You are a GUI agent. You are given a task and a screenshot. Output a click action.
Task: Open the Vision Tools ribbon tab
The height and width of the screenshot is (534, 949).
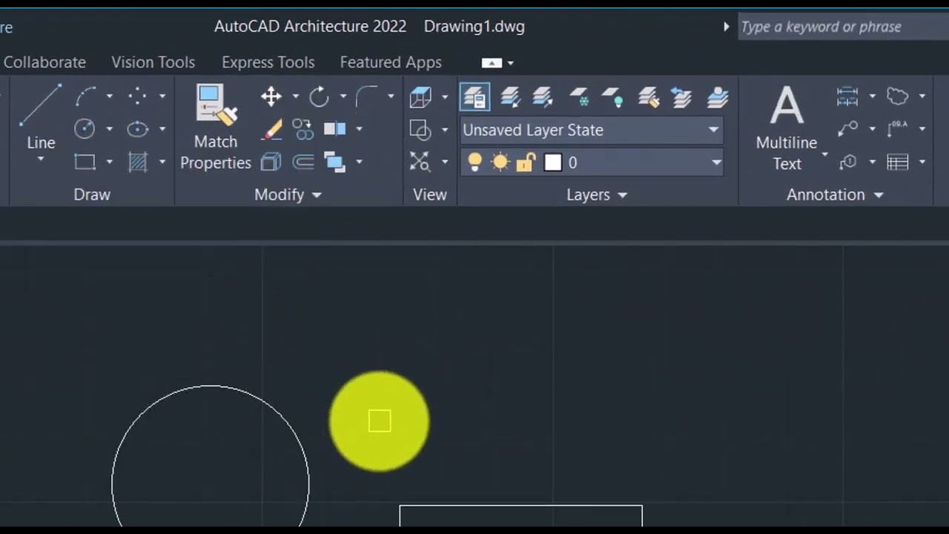[x=153, y=62]
